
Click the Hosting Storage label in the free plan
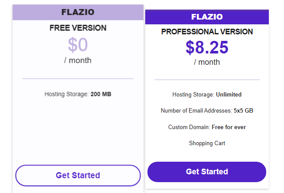coord(66,94)
